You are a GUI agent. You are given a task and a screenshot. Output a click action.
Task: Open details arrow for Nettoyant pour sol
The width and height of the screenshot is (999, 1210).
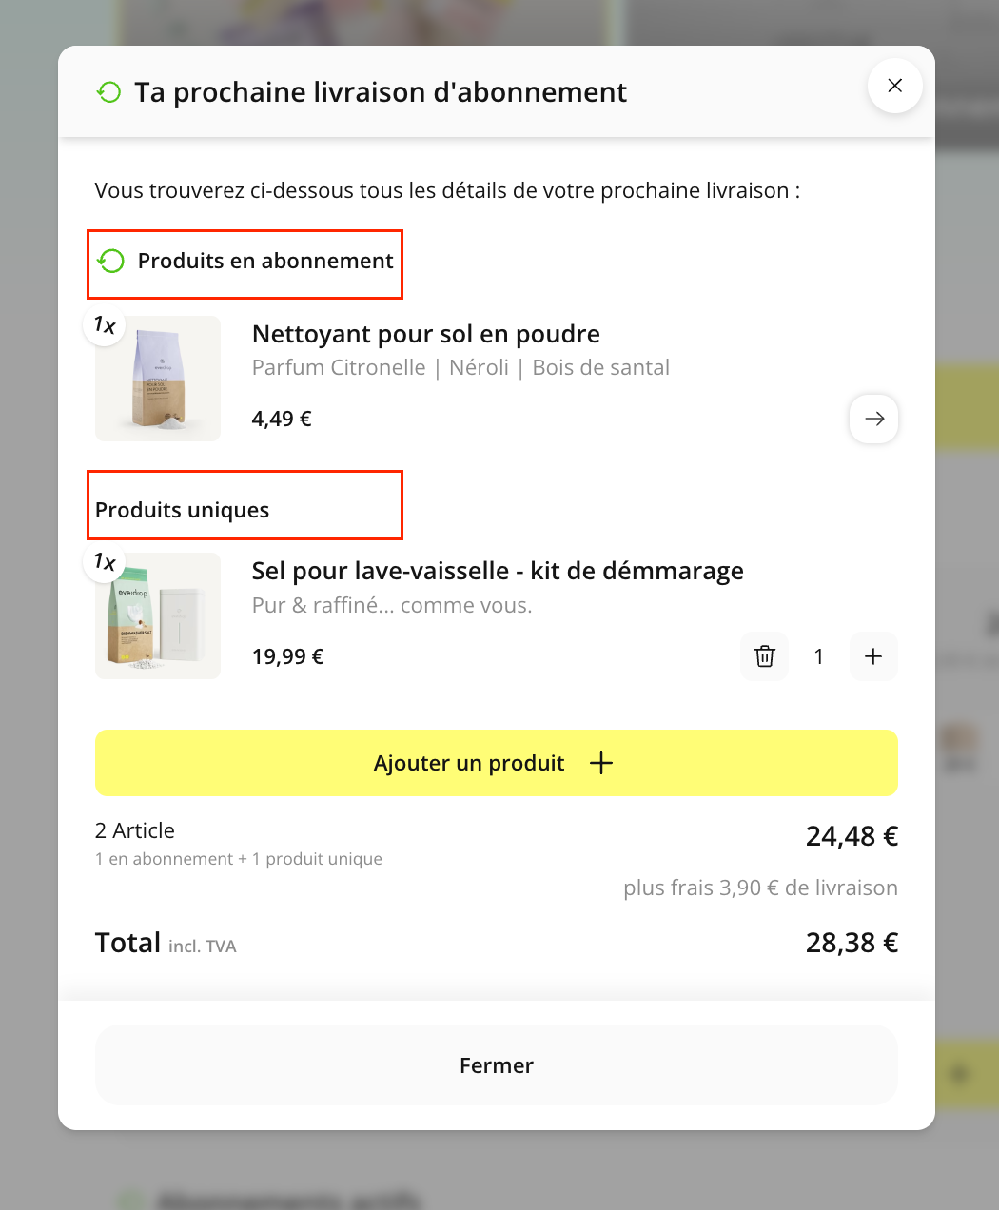pyautogui.click(x=873, y=419)
